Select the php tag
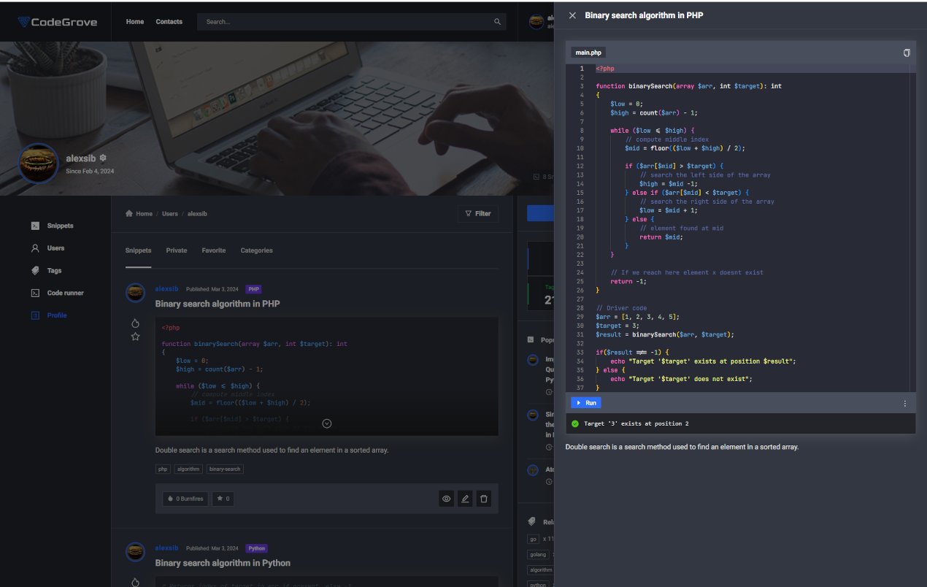The width and height of the screenshot is (927, 587). click(164, 469)
